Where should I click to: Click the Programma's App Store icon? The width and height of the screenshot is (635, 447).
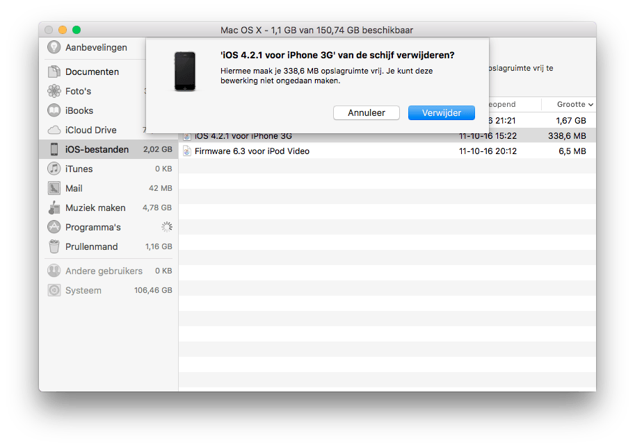pos(54,227)
